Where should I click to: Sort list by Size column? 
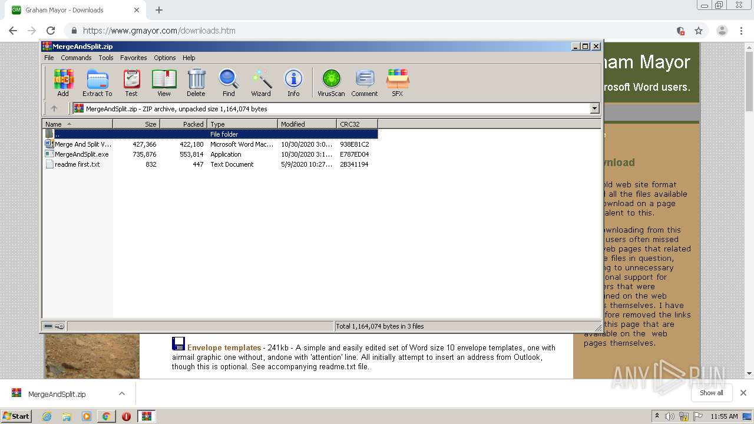(x=136, y=124)
